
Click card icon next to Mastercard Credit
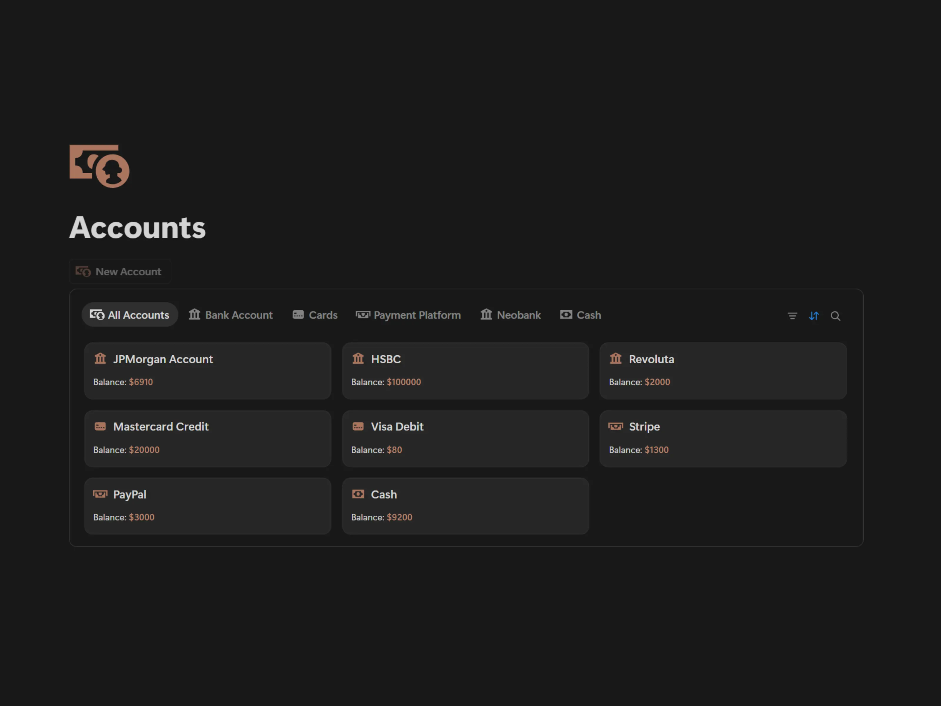100,427
